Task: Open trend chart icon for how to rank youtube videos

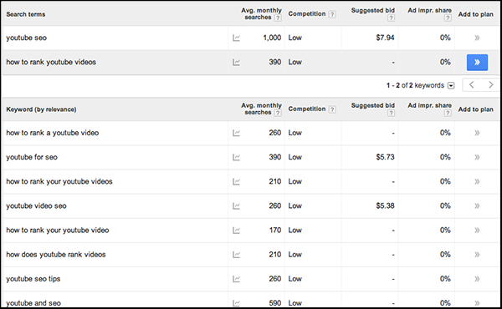Action: pyautogui.click(x=236, y=63)
